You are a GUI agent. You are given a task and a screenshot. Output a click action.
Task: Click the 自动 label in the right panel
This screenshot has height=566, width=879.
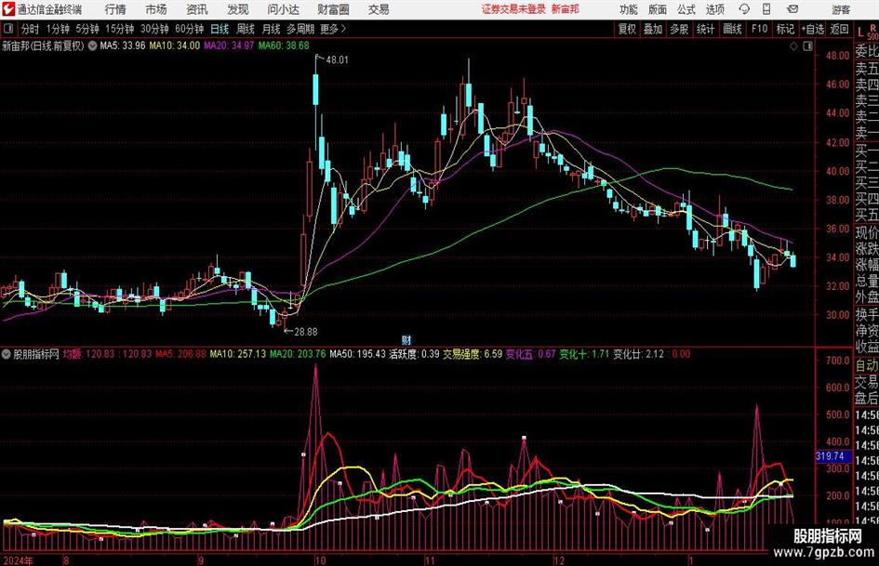pos(867,365)
